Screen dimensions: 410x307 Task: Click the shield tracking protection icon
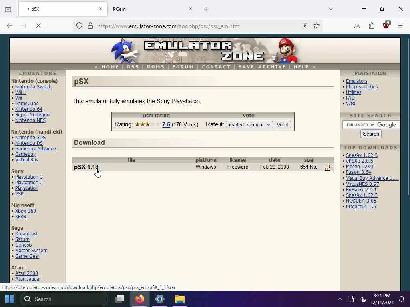point(79,26)
